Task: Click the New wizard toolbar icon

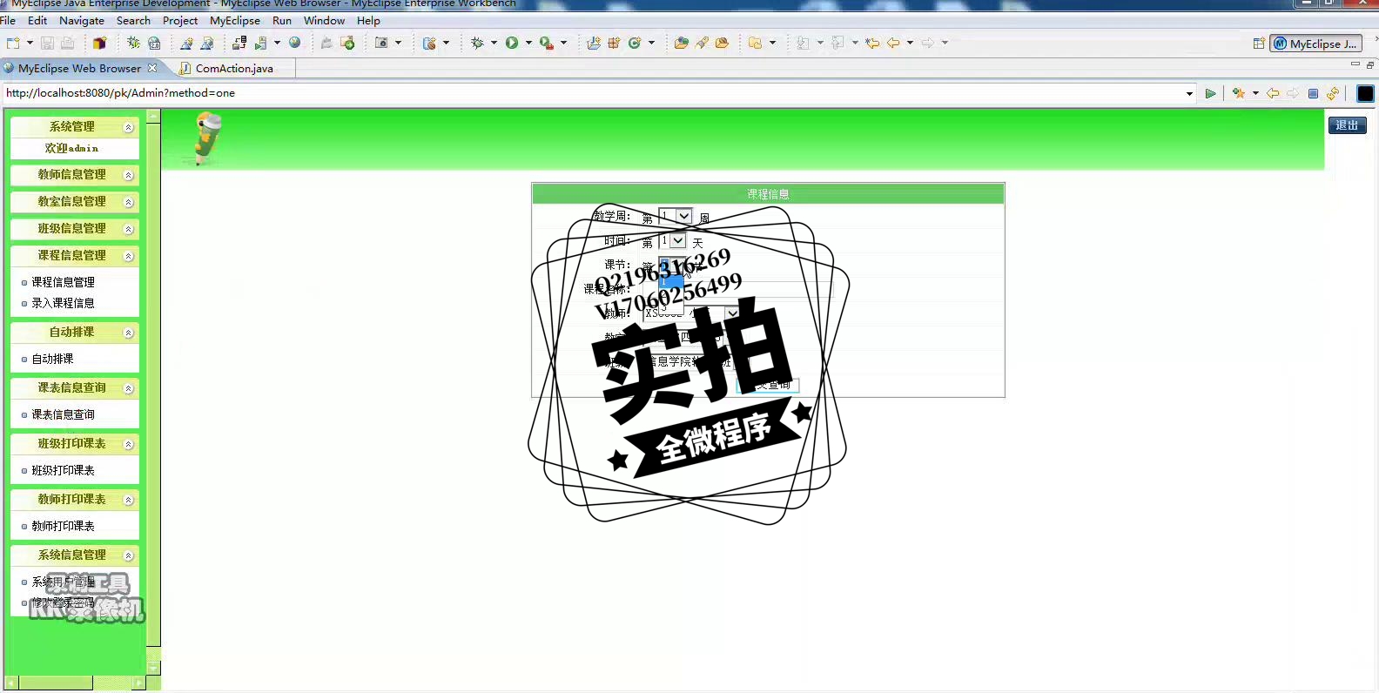Action: pos(13,43)
